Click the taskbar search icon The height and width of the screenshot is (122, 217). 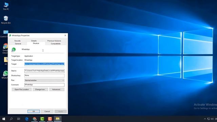click(x=11, y=119)
